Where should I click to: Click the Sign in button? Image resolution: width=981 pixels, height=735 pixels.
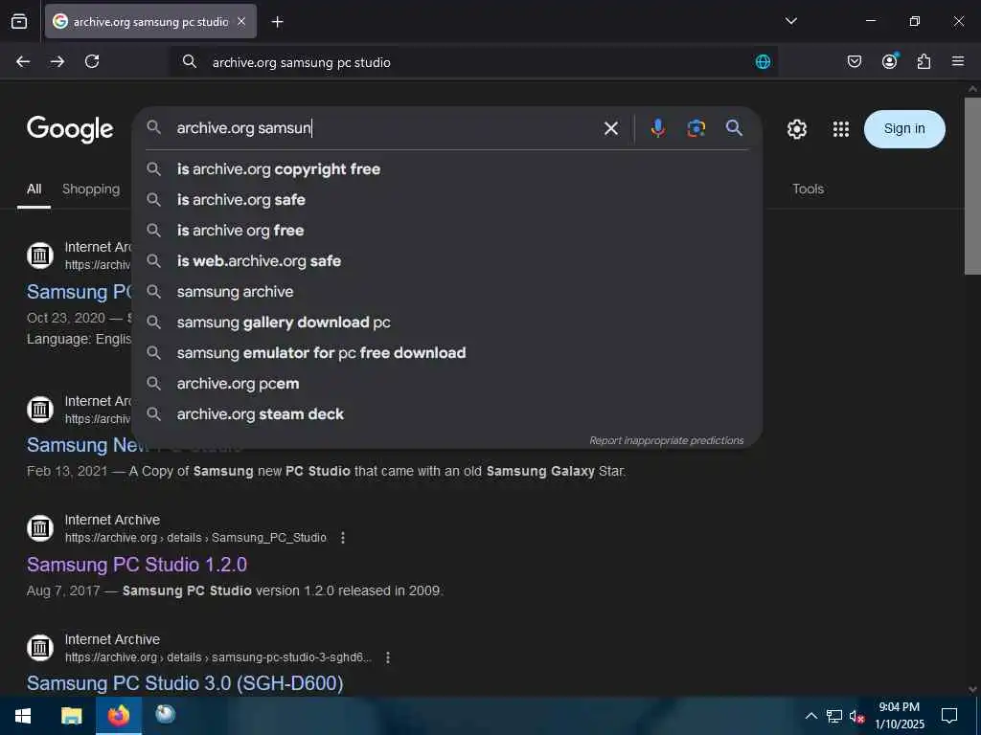[x=904, y=129]
